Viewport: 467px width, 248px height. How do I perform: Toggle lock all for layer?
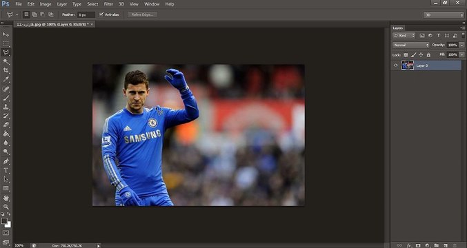[428, 54]
